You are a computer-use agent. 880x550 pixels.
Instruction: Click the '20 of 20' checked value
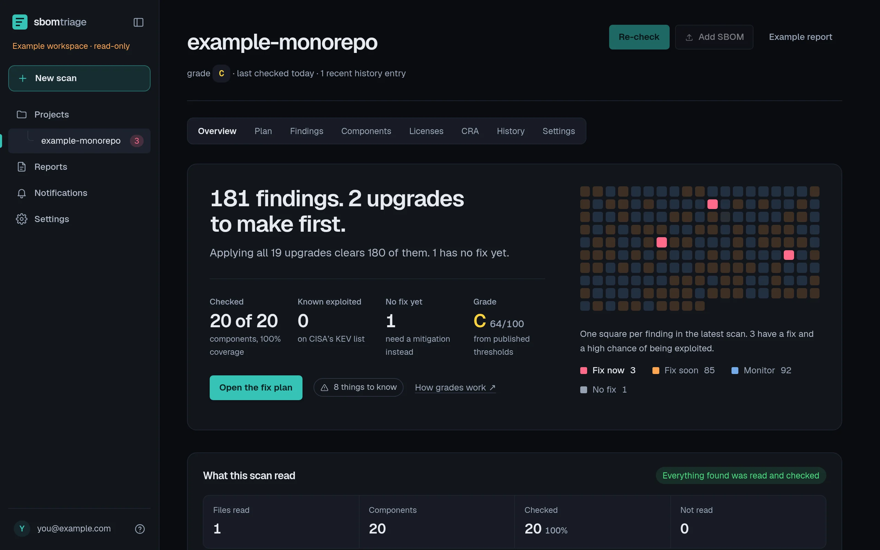click(x=244, y=321)
